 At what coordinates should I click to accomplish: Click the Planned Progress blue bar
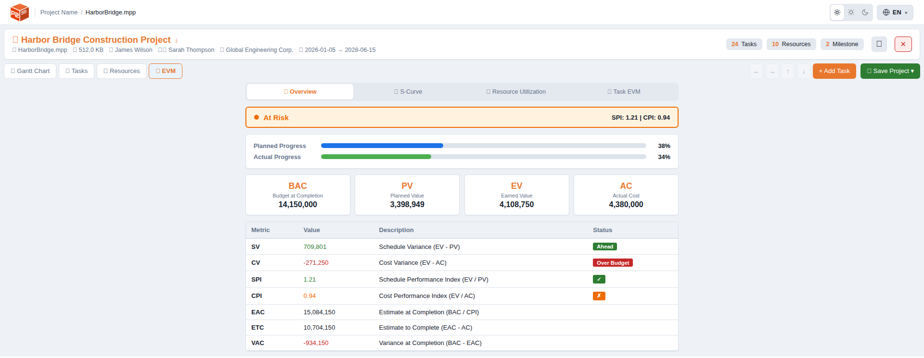[382, 146]
